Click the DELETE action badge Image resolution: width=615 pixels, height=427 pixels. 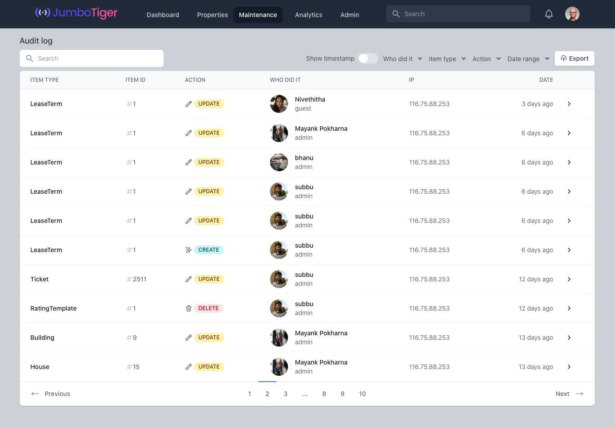(x=208, y=308)
